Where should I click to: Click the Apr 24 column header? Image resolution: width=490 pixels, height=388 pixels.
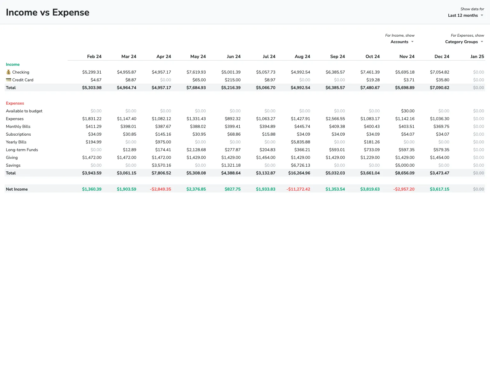(x=164, y=56)
